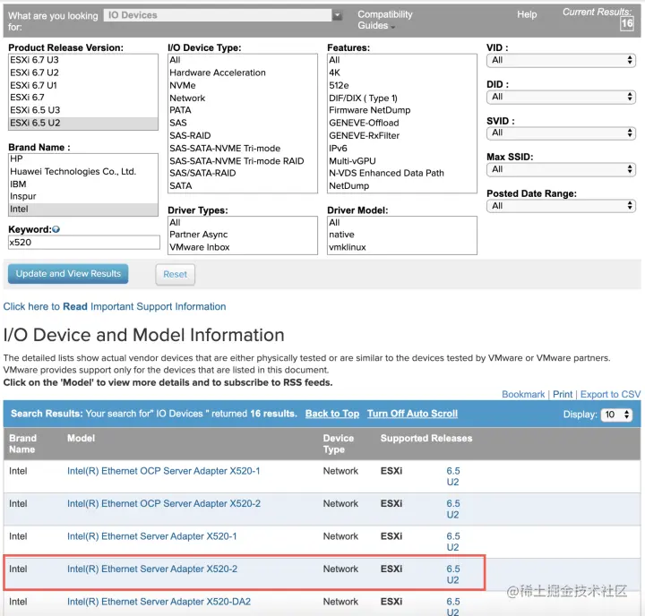Open the DID dropdown
This screenshot has width=645, height=616.
[561, 97]
